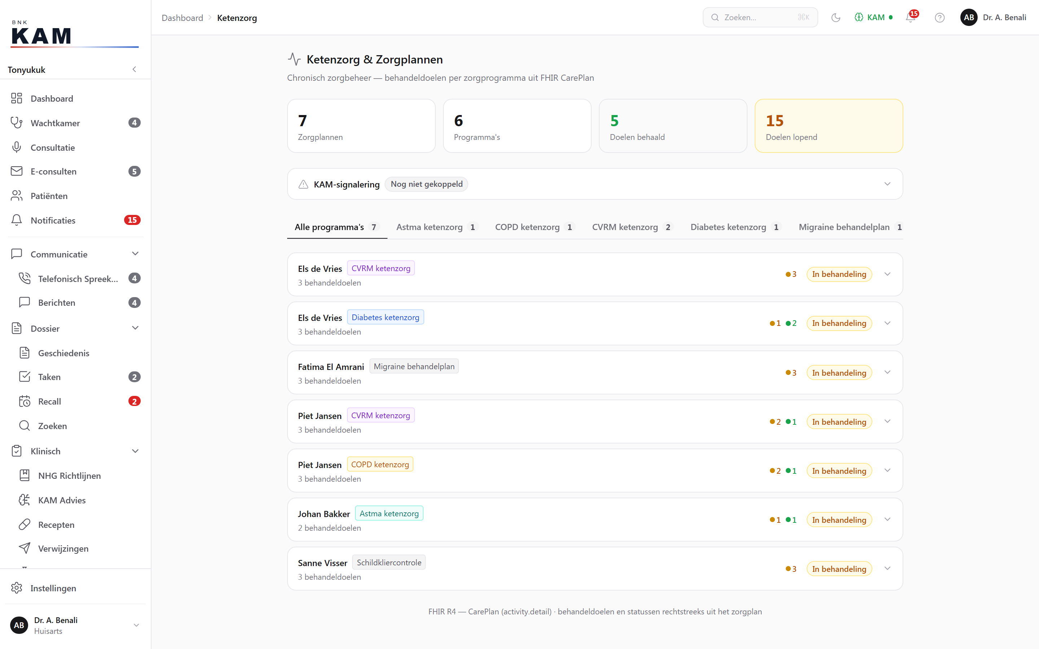This screenshot has width=1039, height=649.
Task: Expand the KAM-signalering panel
Action: coord(595,184)
